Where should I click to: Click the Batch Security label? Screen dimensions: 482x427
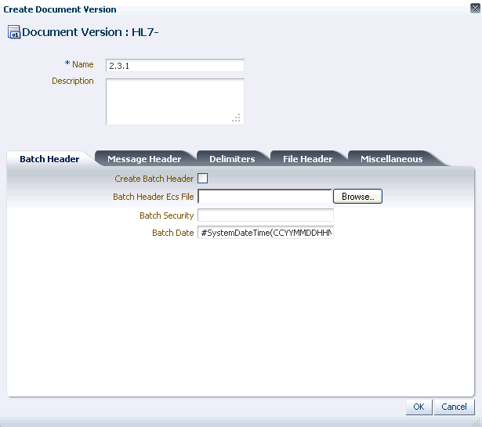(x=167, y=215)
